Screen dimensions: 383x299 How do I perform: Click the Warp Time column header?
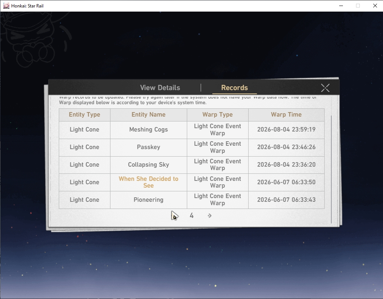[x=286, y=115]
